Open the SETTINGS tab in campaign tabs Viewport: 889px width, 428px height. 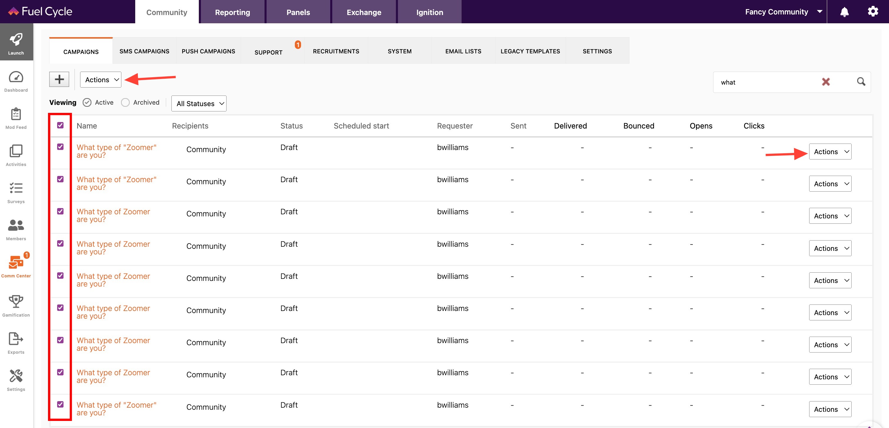[597, 51]
